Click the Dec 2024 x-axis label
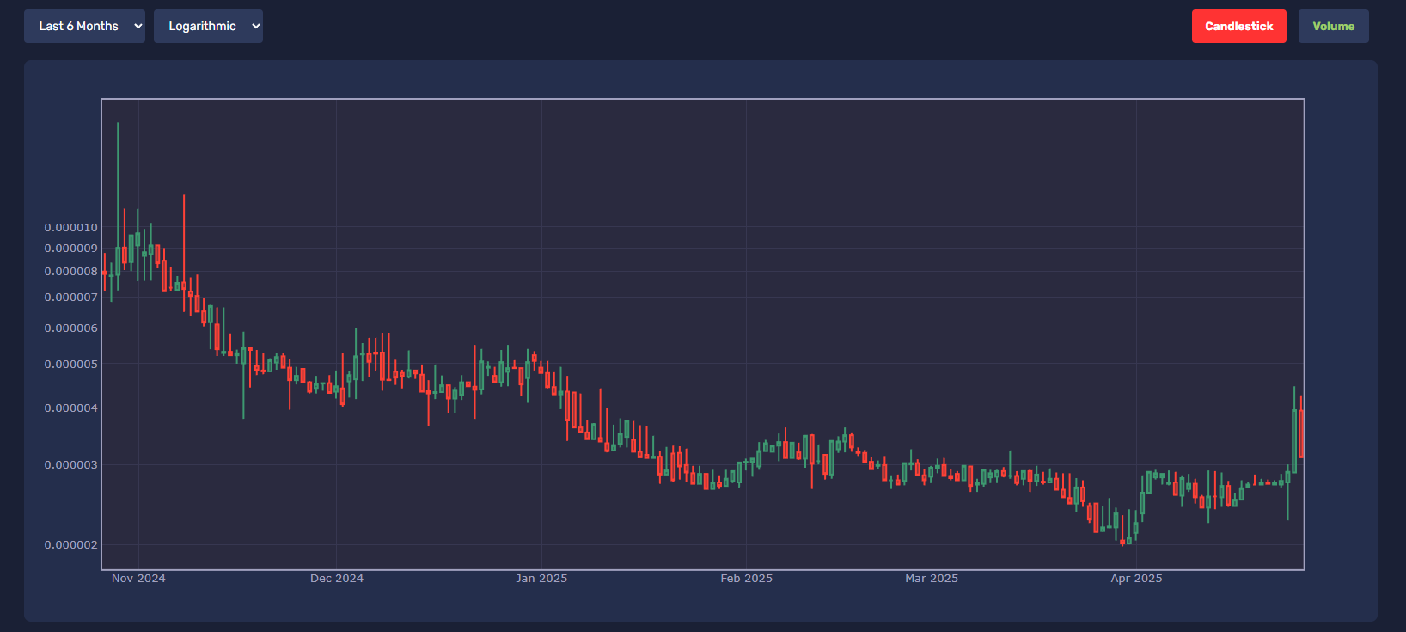1406x632 pixels. coord(337,579)
